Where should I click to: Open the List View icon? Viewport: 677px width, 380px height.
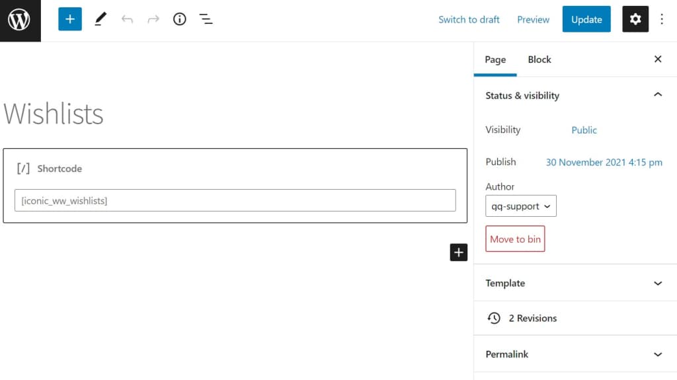[x=206, y=19]
